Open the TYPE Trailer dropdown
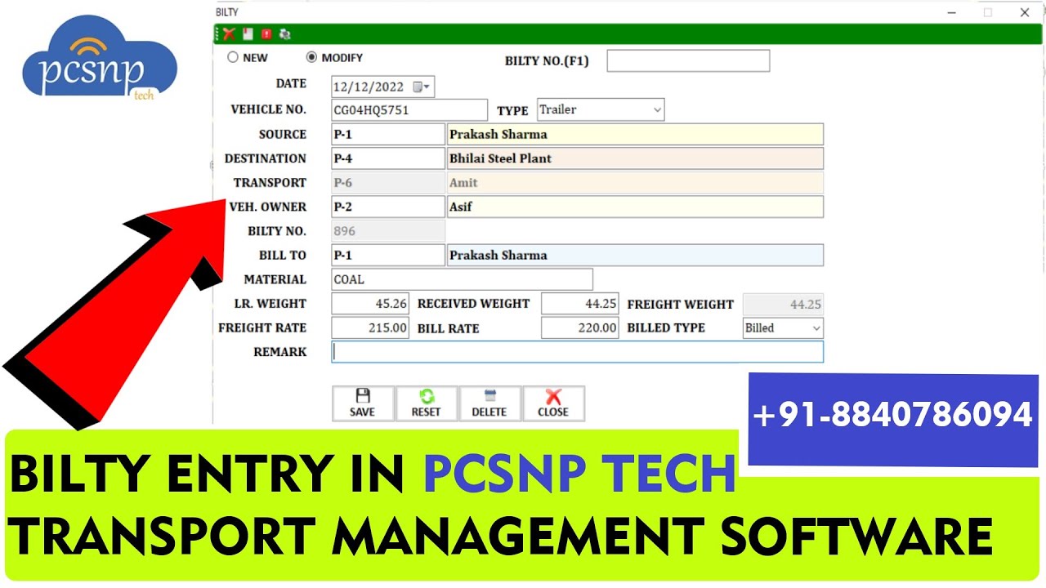Image resolution: width=1046 pixels, height=588 pixels. point(658,109)
